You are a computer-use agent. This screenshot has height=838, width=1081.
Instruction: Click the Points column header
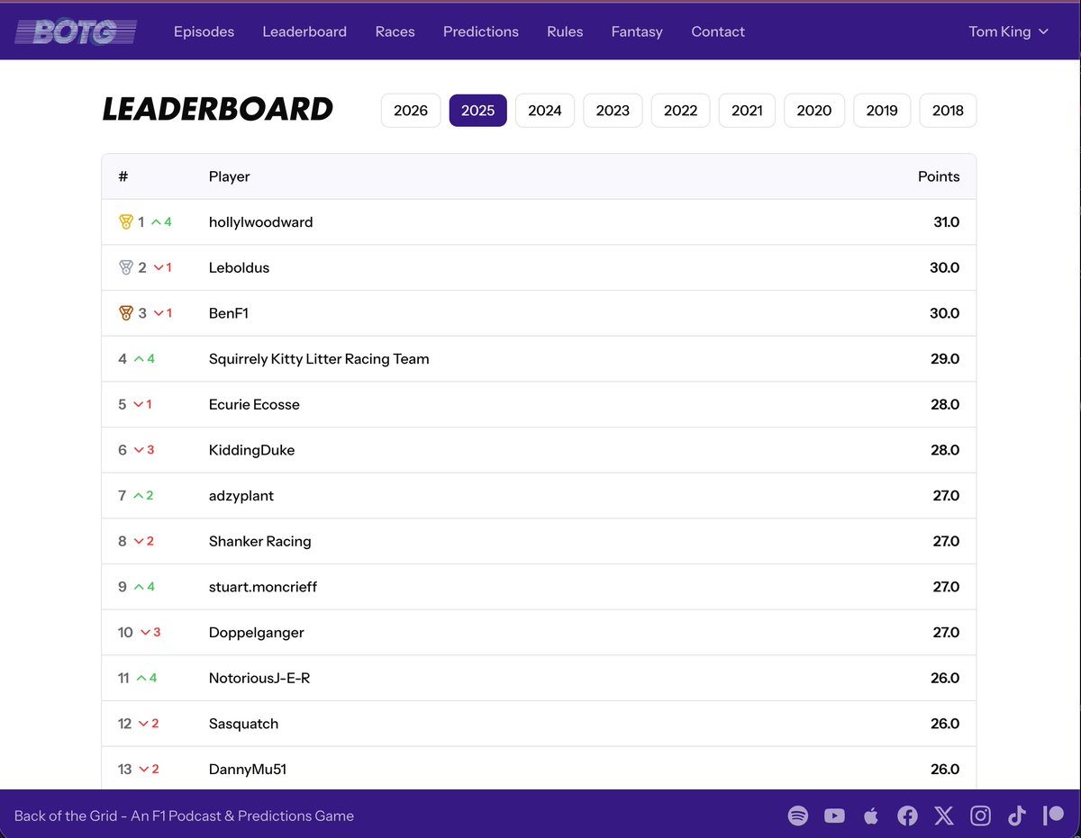pos(939,176)
